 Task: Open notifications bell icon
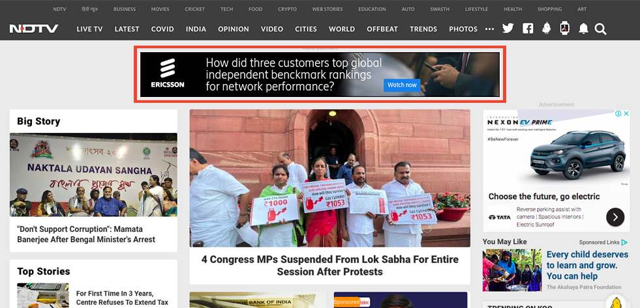(x=583, y=29)
